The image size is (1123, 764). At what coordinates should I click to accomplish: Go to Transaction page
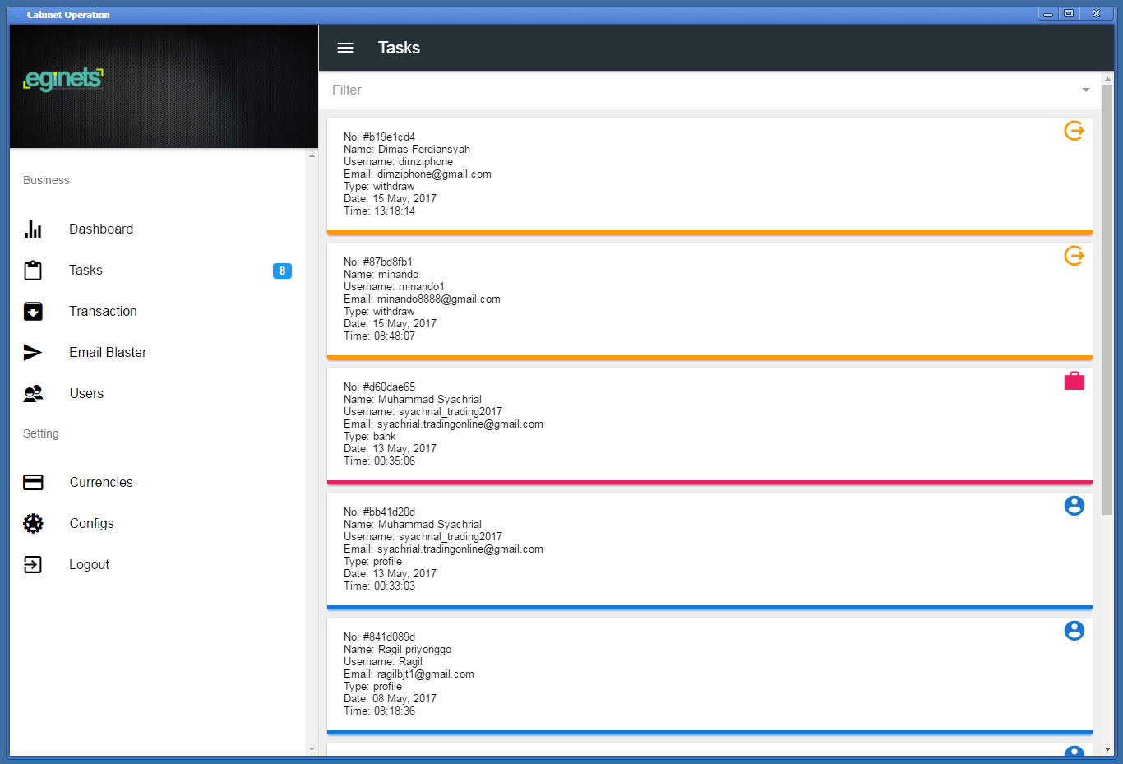pyautogui.click(x=157, y=311)
